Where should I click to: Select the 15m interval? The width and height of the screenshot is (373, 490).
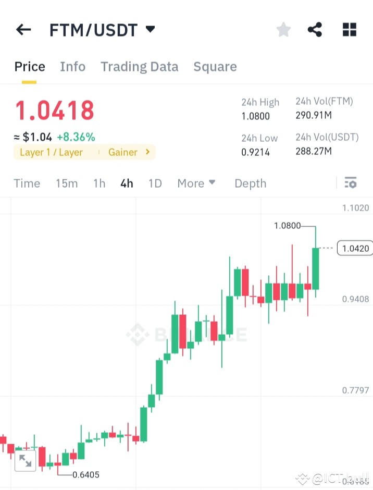pos(67,183)
